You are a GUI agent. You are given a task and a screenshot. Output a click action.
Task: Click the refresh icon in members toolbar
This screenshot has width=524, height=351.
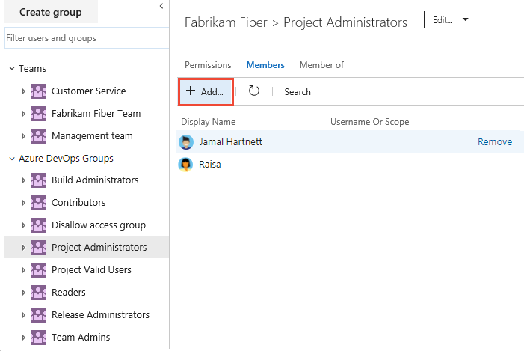pyautogui.click(x=254, y=91)
